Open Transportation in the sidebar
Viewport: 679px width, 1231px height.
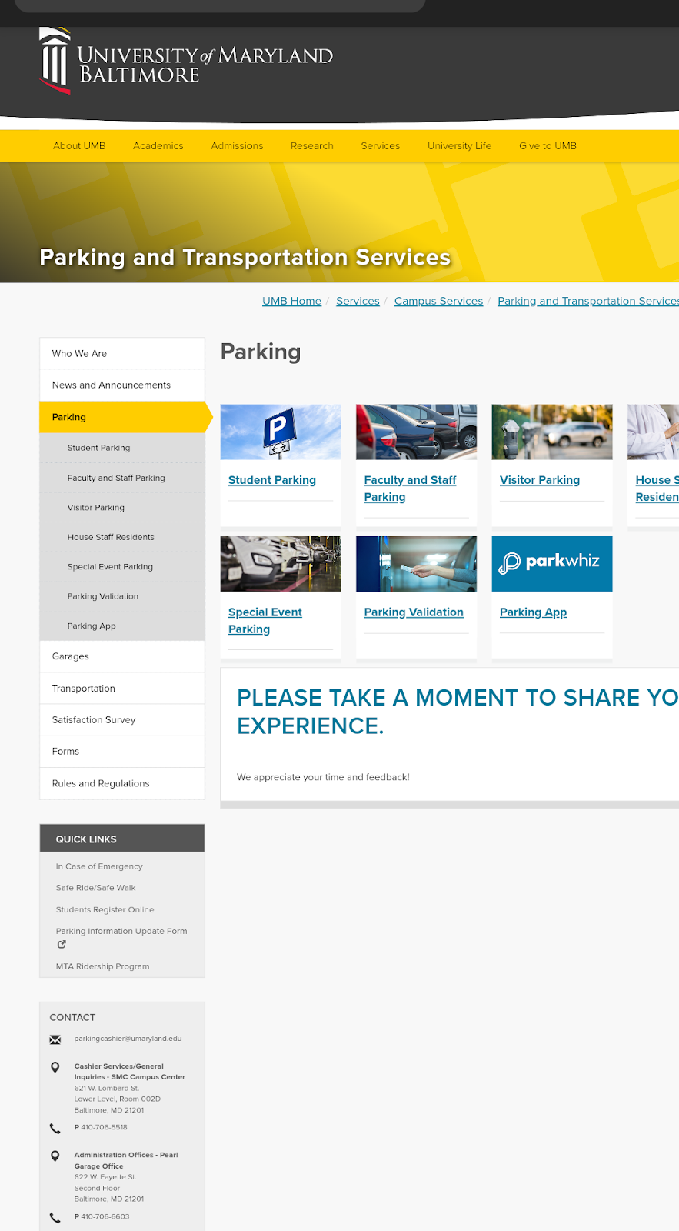122,689
